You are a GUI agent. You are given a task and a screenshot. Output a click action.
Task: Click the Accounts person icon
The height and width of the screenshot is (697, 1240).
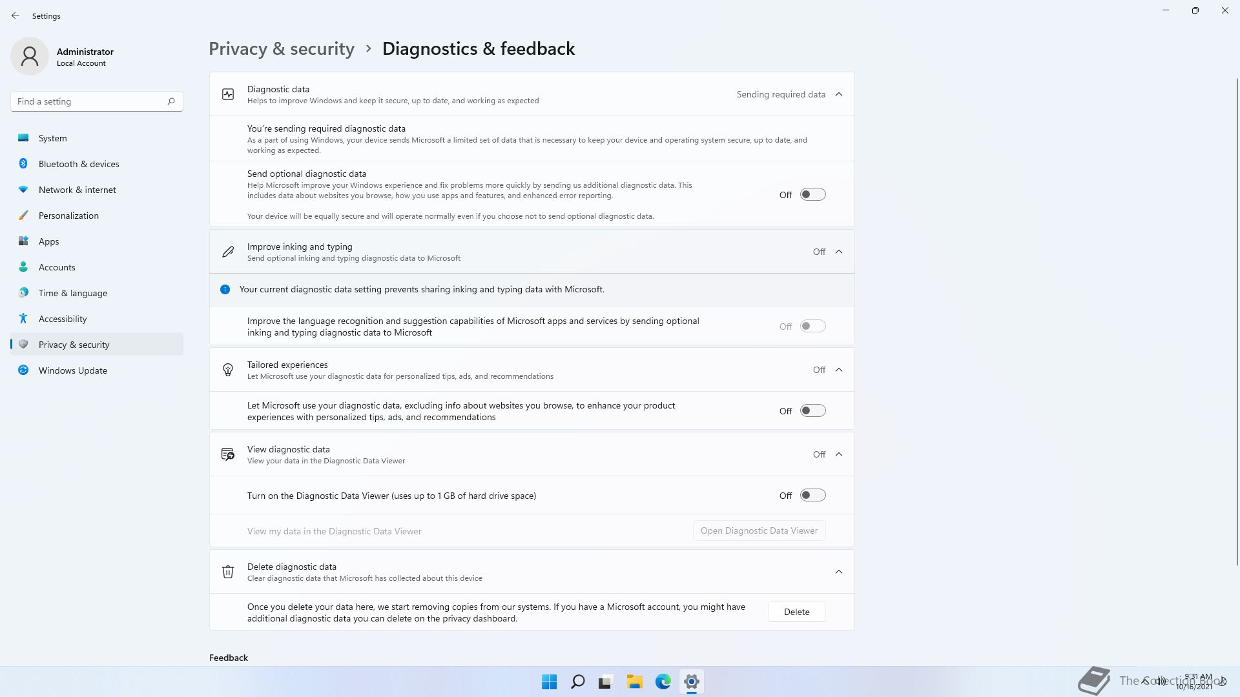23,267
